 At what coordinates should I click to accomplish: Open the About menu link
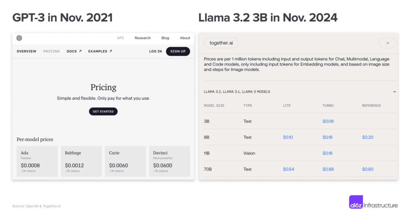(185, 38)
